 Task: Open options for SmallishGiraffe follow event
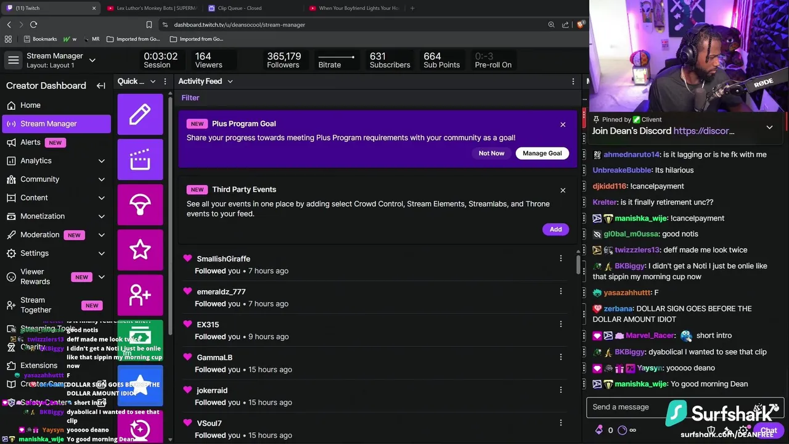pyautogui.click(x=561, y=258)
